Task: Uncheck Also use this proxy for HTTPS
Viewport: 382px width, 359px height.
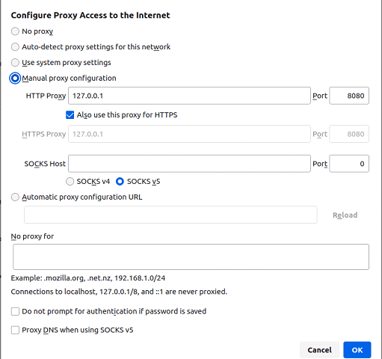Action: point(70,115)
